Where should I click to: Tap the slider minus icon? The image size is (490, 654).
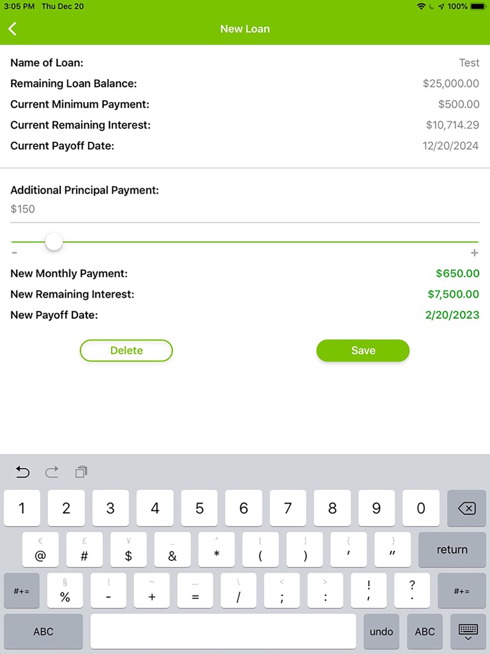[15, 253]
